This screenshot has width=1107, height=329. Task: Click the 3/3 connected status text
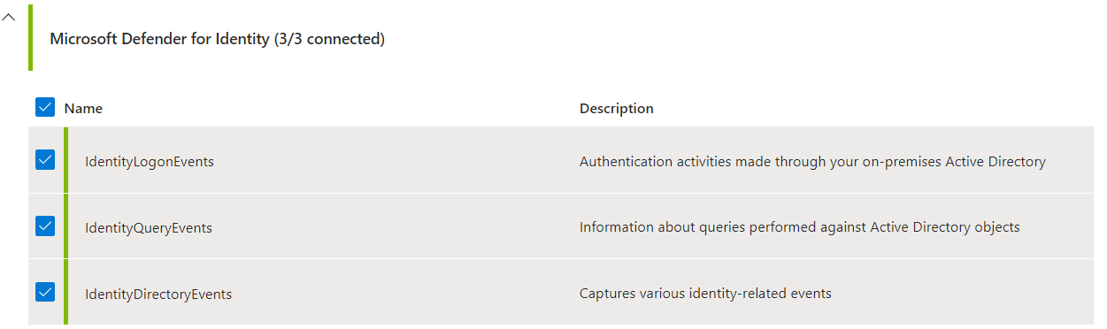[x=329, y=39]
